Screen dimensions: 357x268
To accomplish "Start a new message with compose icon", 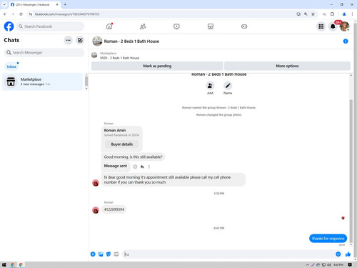I will pyautogui.click(x=80, y=40).
